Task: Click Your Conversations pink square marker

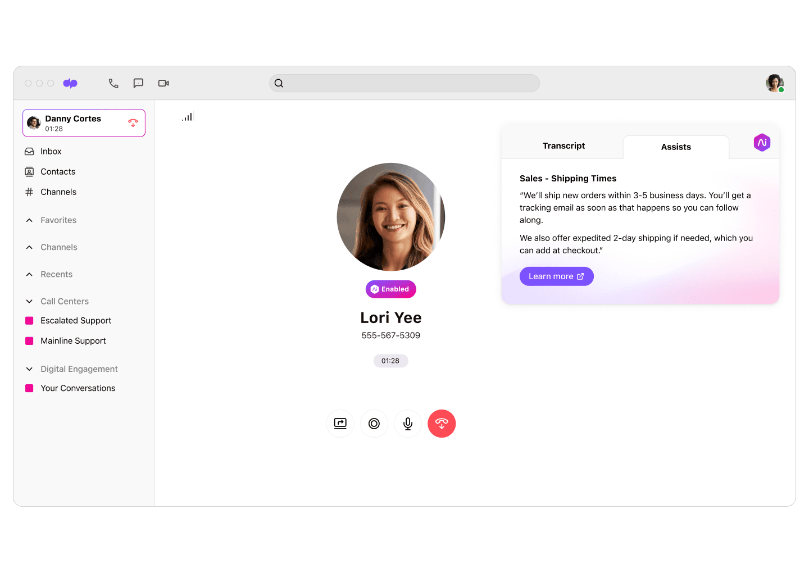Action: coord(29,388)
